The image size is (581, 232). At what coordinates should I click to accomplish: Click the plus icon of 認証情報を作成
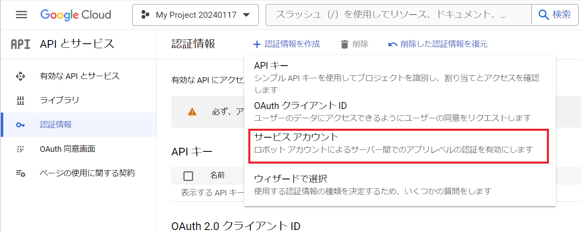[256, 44]
